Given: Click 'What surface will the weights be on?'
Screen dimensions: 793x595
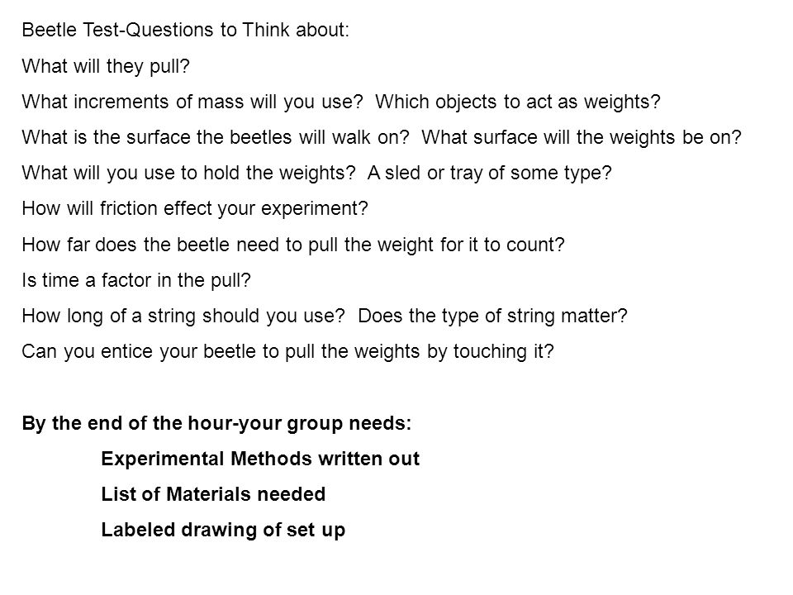Looking at the screenshot, I should (x=582, y=137).
